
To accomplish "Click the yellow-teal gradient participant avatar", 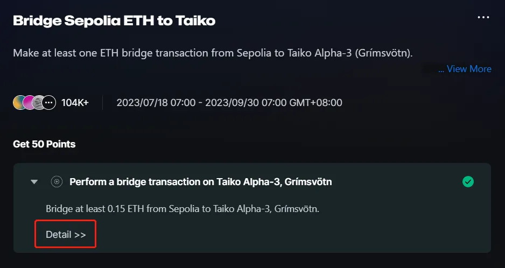I will [x=18, y=103].
